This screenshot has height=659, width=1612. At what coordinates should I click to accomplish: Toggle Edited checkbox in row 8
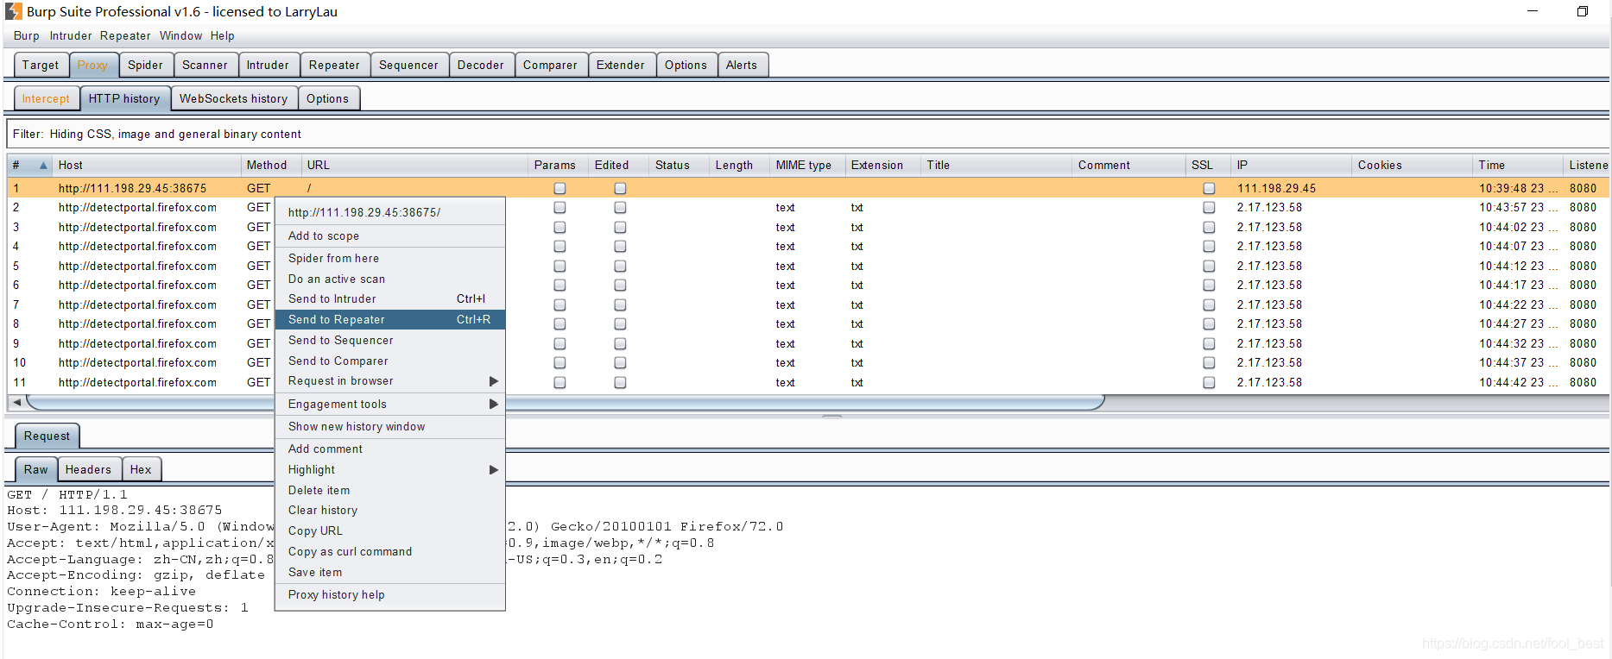(x=620, y=324)
